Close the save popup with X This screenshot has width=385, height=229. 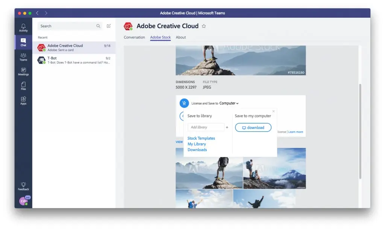(274, 111)
